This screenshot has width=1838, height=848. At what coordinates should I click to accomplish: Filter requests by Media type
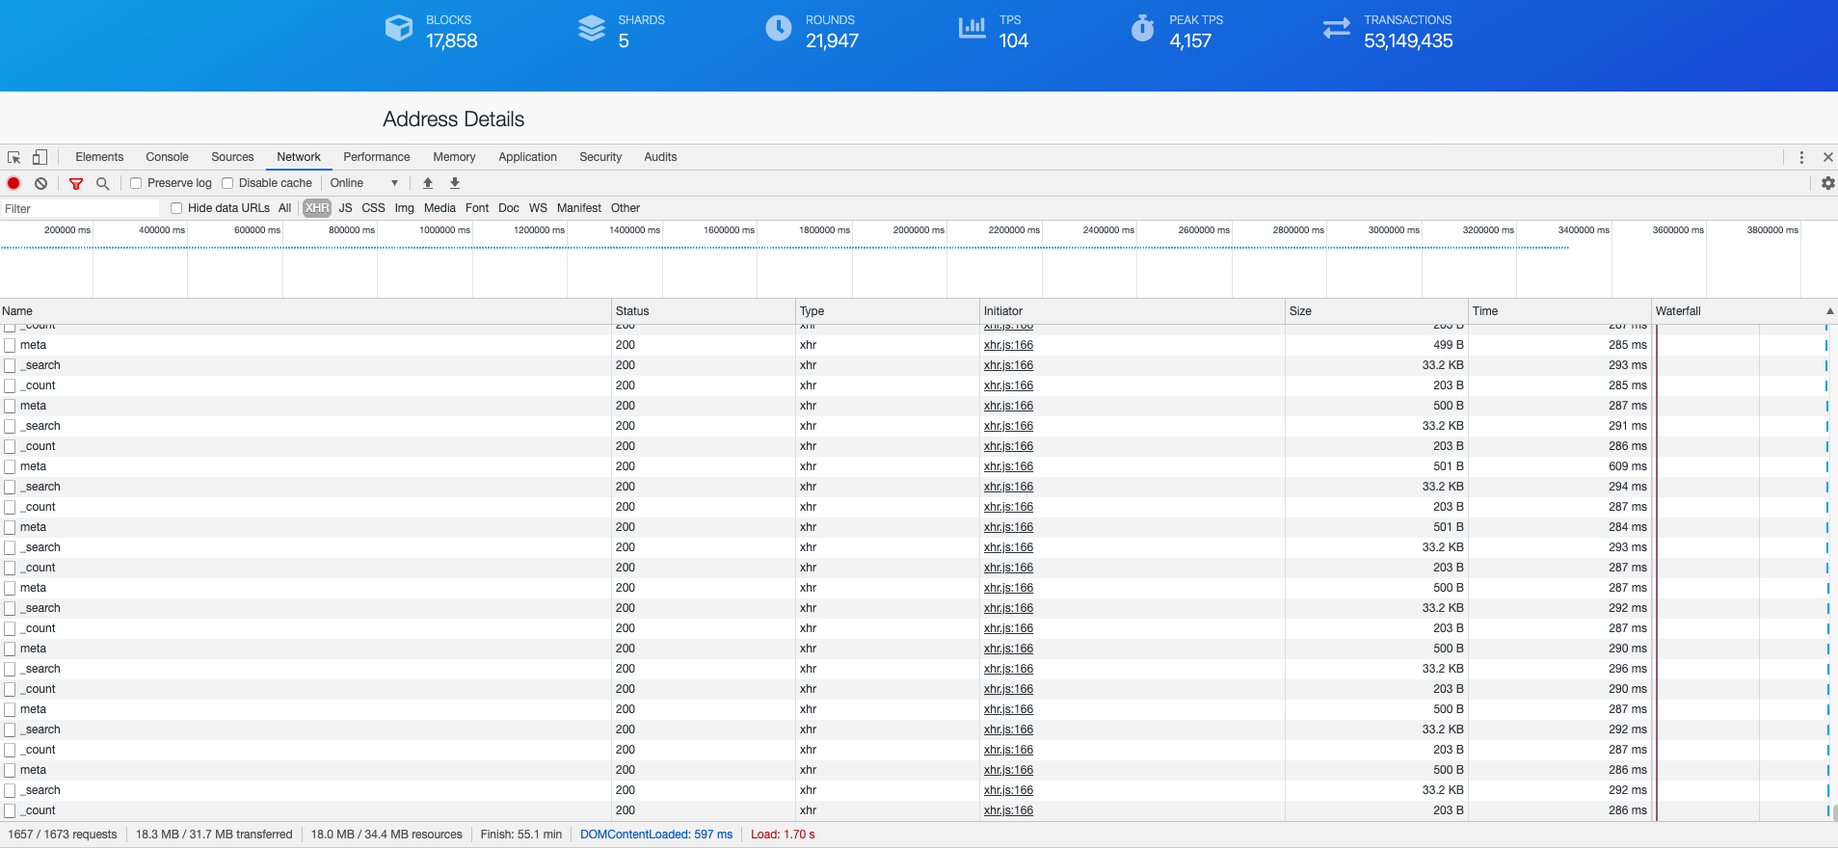click(440, 208)
